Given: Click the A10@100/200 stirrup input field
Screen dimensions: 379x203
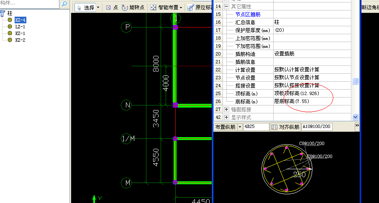Looking at the screenshot, I should point(317,127).
